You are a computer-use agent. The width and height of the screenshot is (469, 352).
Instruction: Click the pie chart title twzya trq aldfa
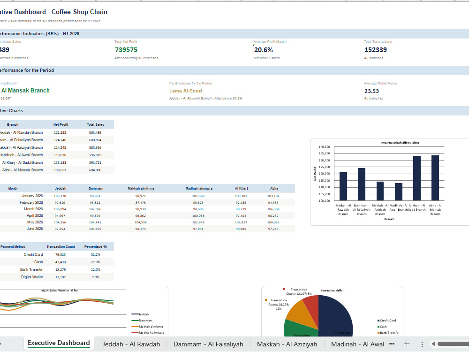(332, 291)
